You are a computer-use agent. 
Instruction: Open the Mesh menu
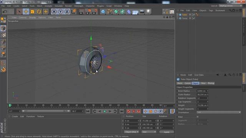[40, 6]
